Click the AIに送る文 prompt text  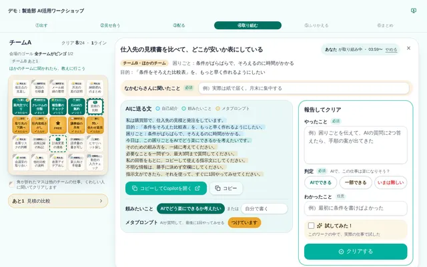195,147
